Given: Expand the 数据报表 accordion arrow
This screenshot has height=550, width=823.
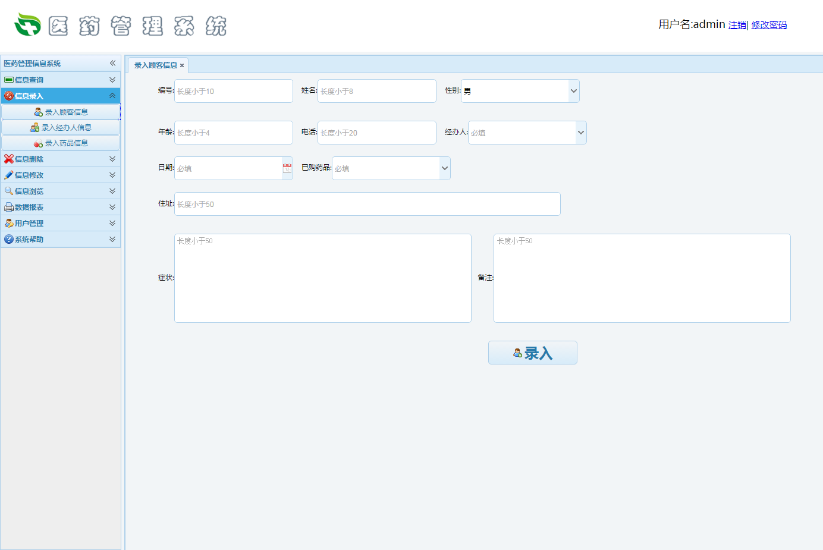Looking at the screenshot, I should click(112, 207).
